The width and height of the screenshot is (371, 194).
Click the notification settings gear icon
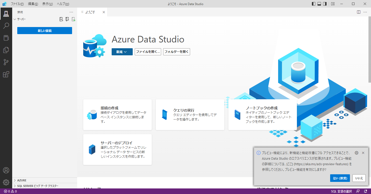click(x=357, y=153)
